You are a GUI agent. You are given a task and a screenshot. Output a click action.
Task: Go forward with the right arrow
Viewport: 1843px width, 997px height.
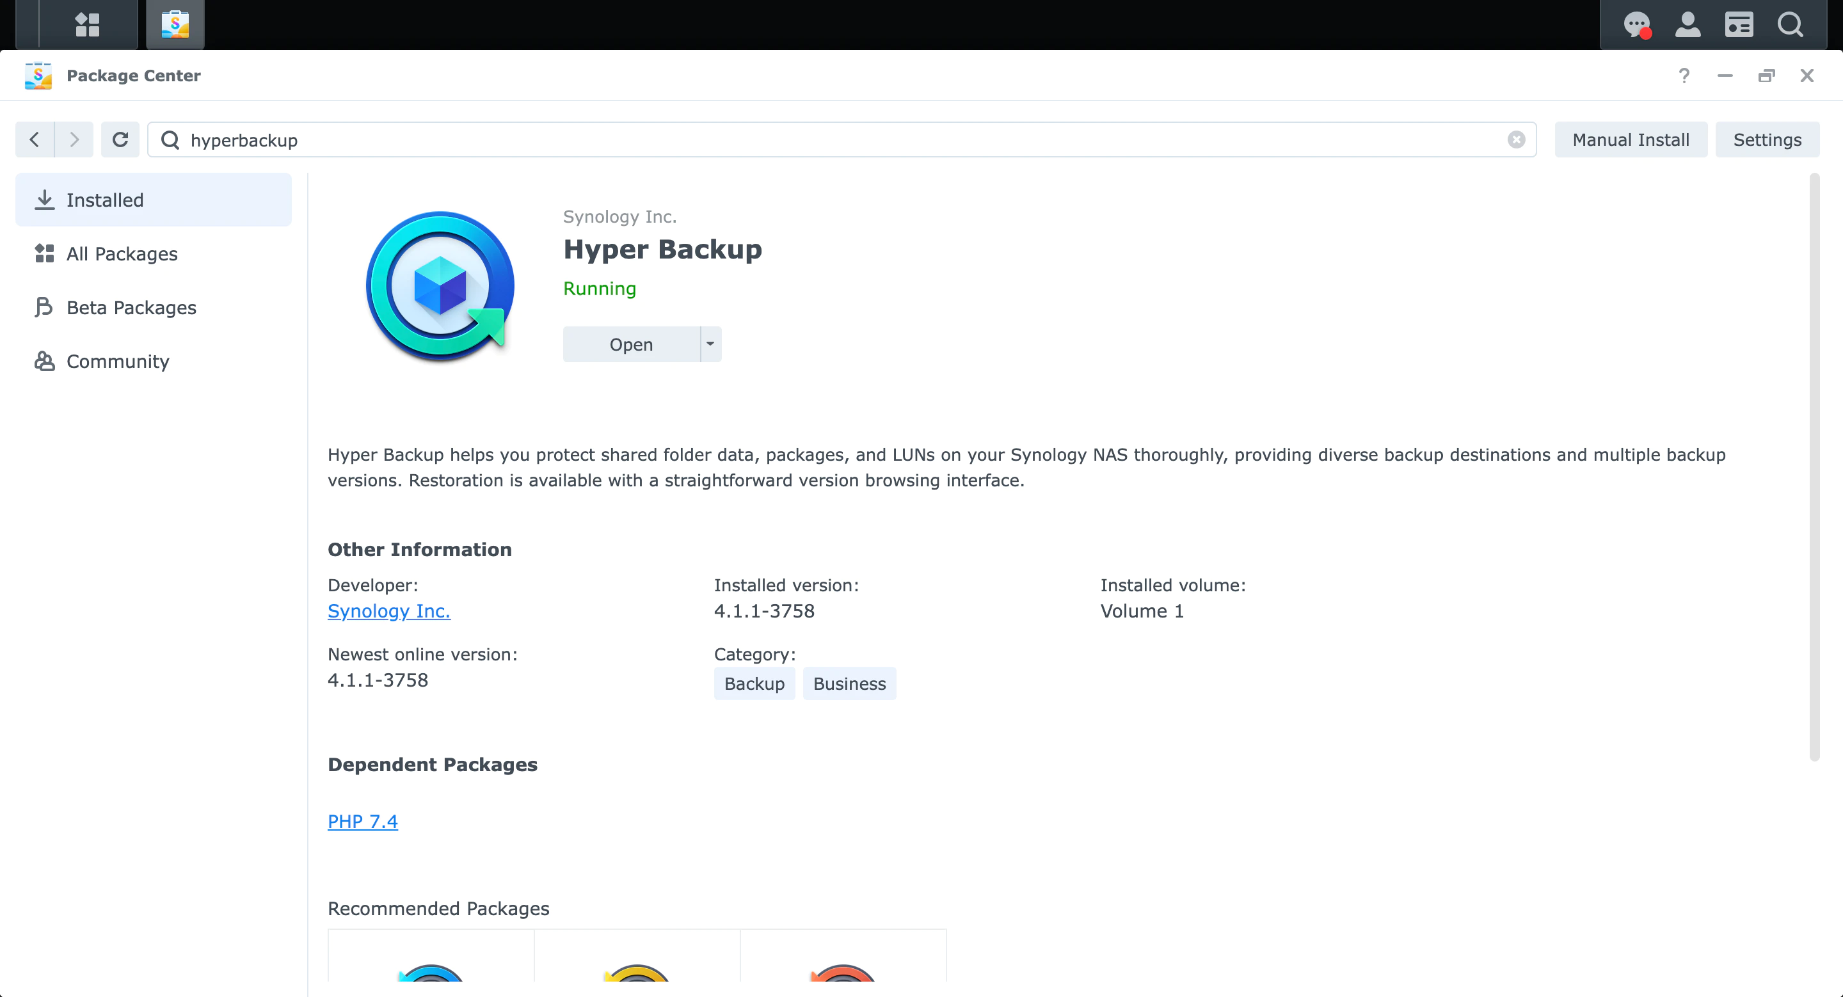[x=74, y=140]
